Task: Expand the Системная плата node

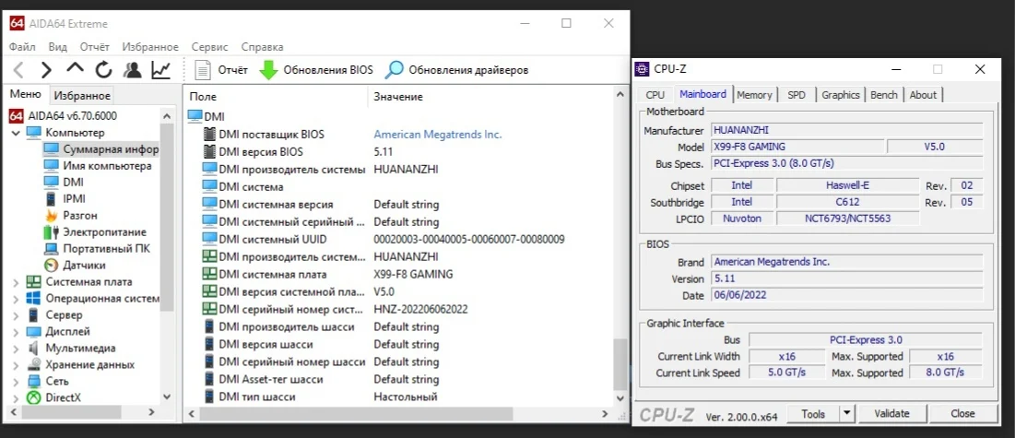Action: pos(16,282)
